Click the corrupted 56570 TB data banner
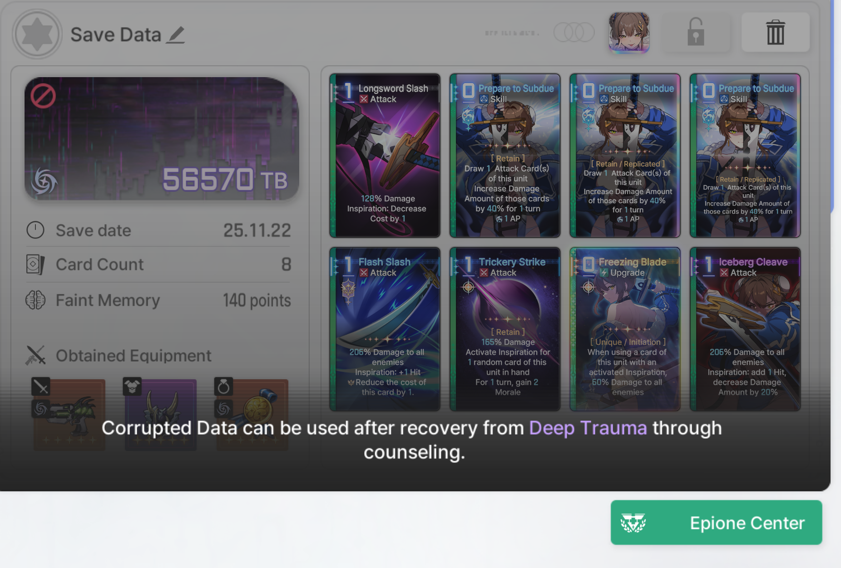This screenshot has width=841, height=568. [162, 139]
